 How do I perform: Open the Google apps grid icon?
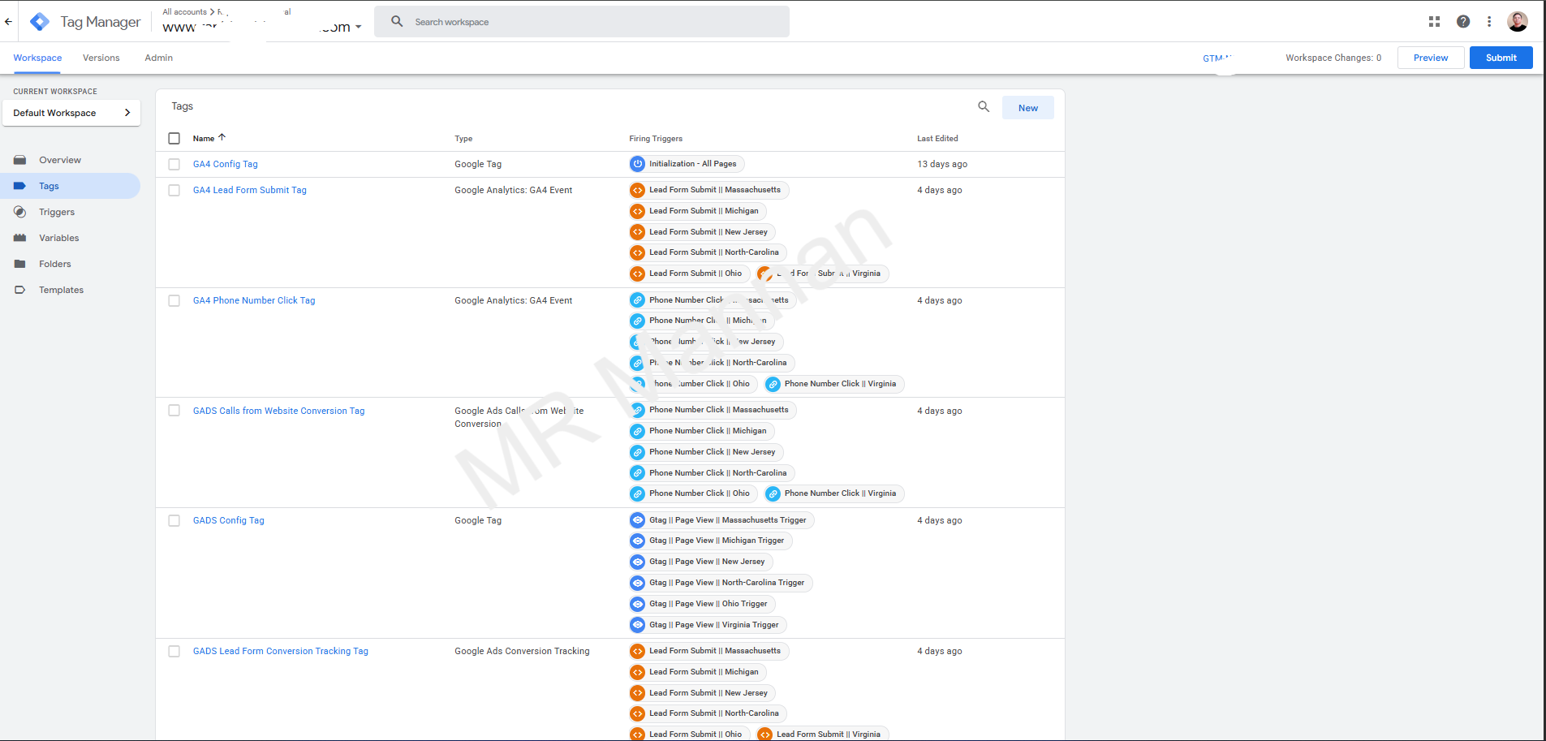1434,22
